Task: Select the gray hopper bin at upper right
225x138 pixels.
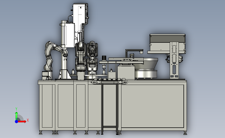Action: pos(167,44)
